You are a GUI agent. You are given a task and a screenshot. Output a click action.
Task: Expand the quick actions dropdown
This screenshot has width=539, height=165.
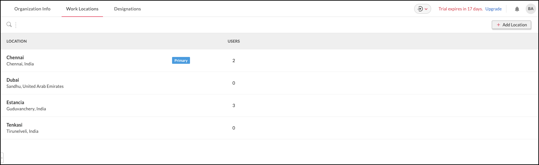click(423, 9)
